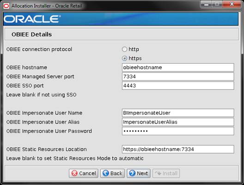
Task: Focus the Impersonate User Password field
Action: (x=178, y=131)
